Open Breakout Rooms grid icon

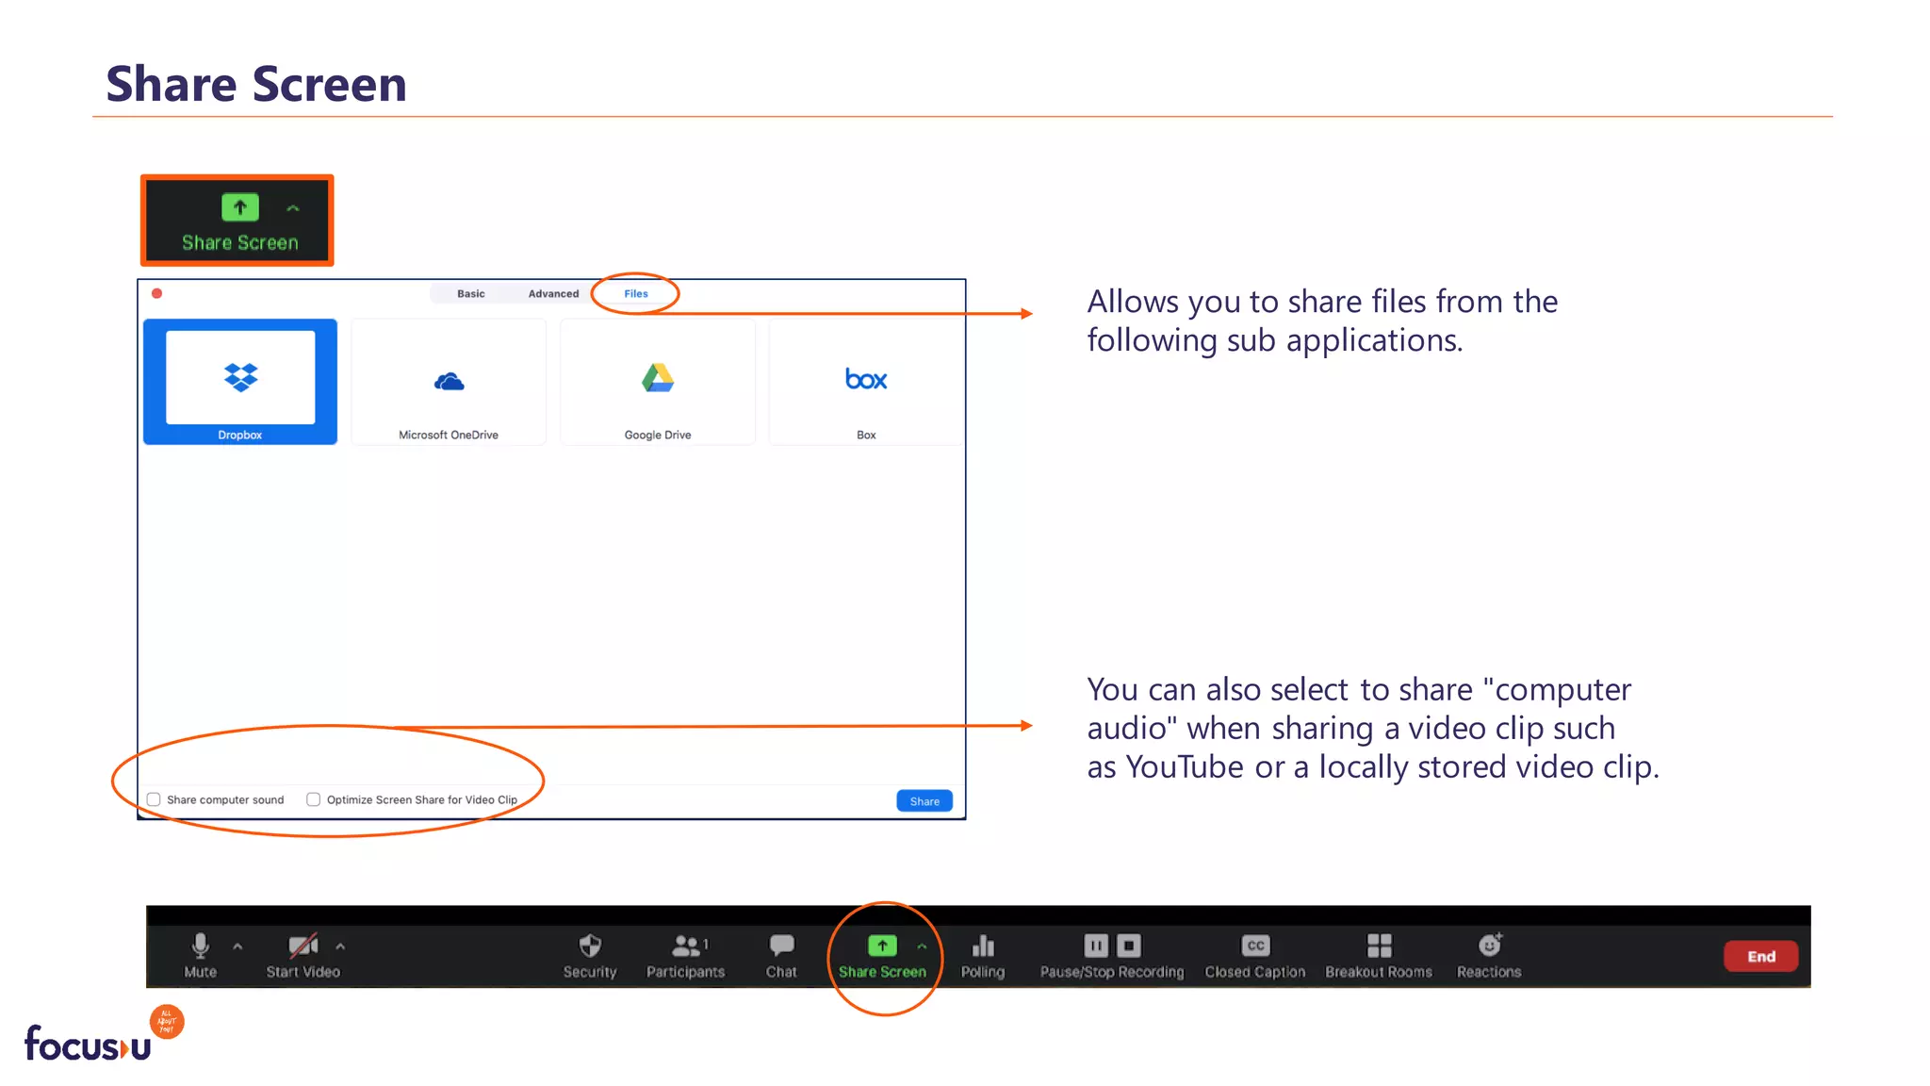pos(1379,946)
